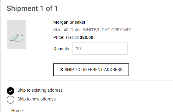173x112 pixels.
Task: Click the checkmark icon in the selected radio
Action: coord(11,91)
